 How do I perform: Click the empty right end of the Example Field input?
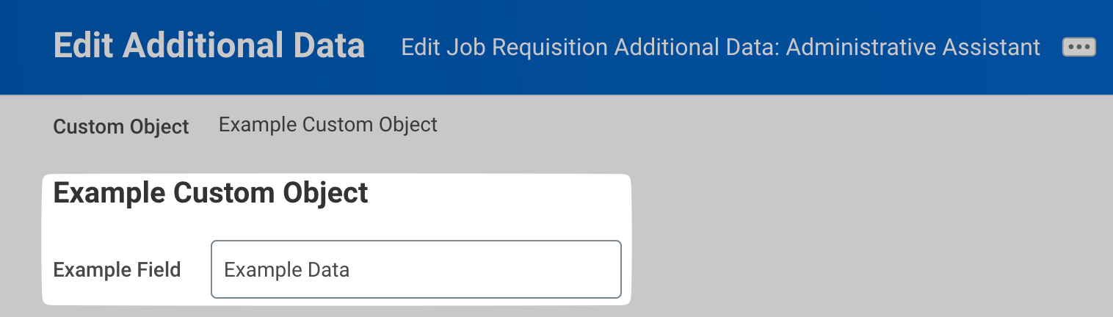(573, 269)
